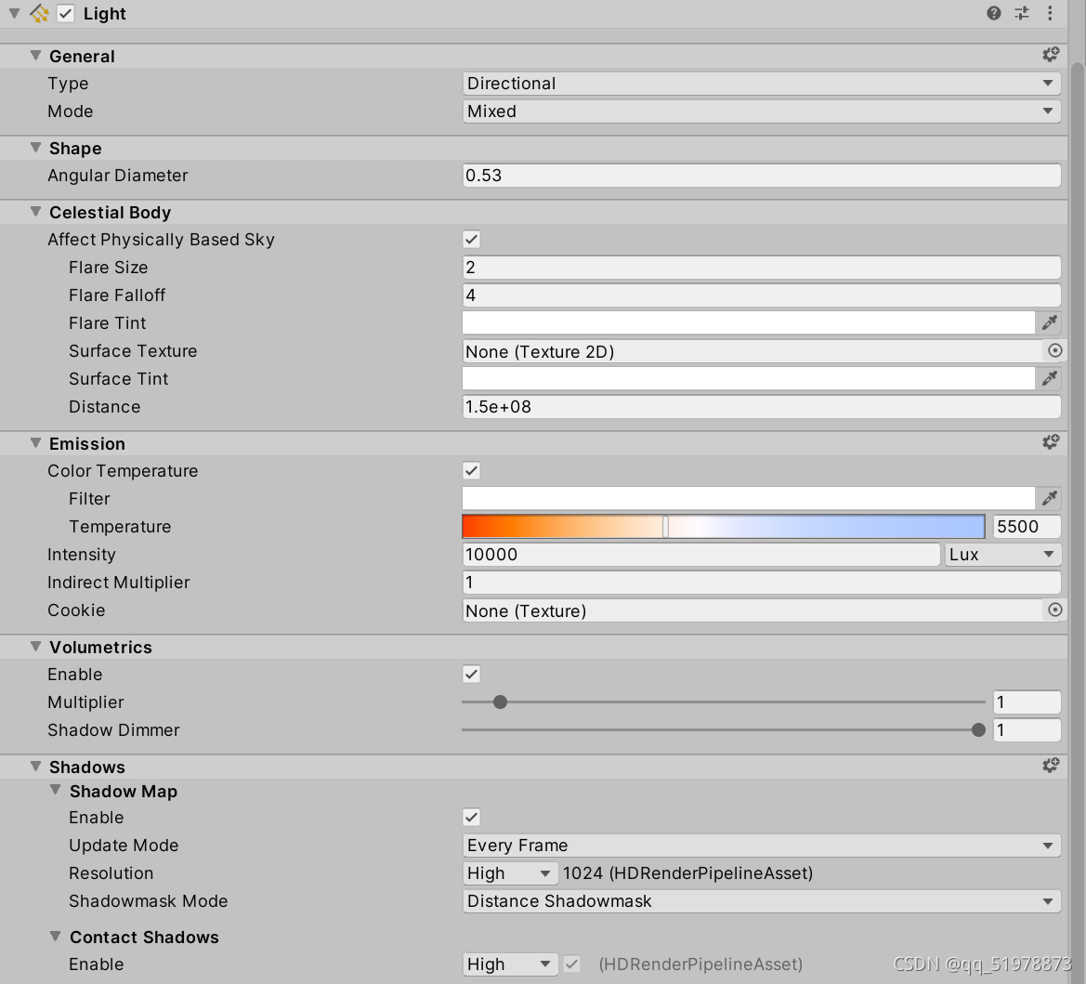Collapse the Emission section

click(35, 443)
